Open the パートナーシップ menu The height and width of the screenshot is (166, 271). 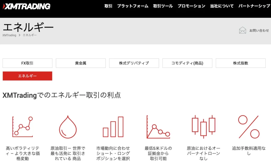[254, 6]
